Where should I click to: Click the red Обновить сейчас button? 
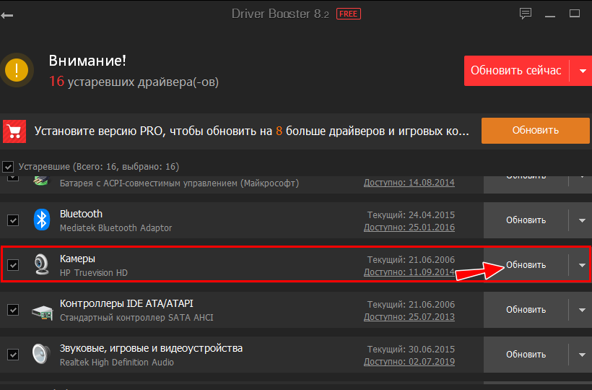[516, 71]
